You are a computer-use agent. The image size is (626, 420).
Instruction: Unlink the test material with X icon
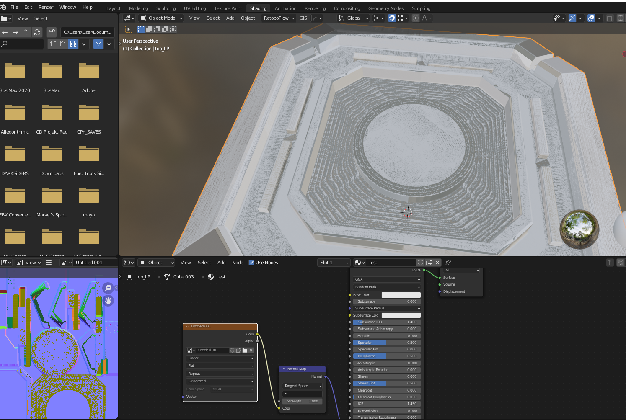click(437, 263)
